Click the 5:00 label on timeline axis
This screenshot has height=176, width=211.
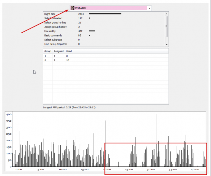(x=41, y=169)
